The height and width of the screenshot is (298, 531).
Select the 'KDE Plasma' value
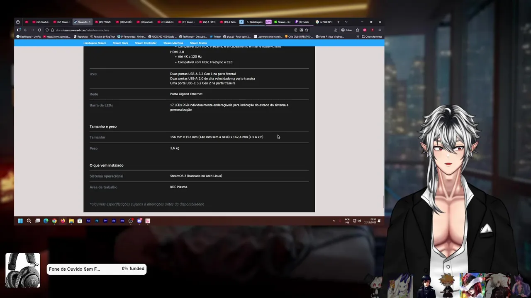pyautogui.click(x=179, y=187)
